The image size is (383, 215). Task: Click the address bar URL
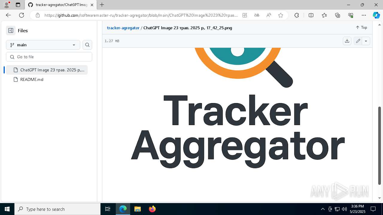(x=141, y=15)
